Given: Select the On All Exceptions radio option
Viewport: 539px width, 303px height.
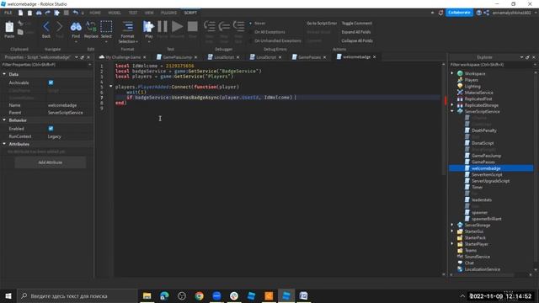Looking at the screenshot, I should (x=251, y=32).
